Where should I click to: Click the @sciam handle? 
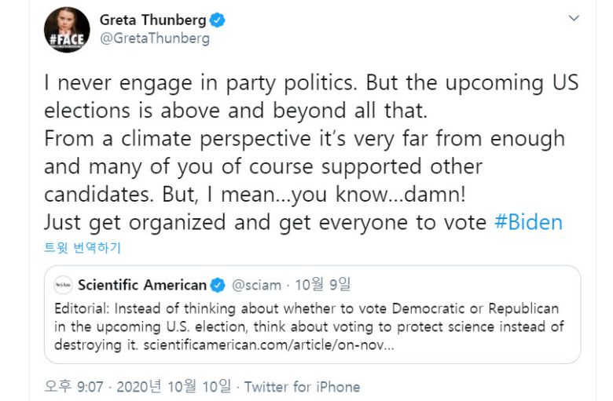pyautogui.click(x=256, y=285)
